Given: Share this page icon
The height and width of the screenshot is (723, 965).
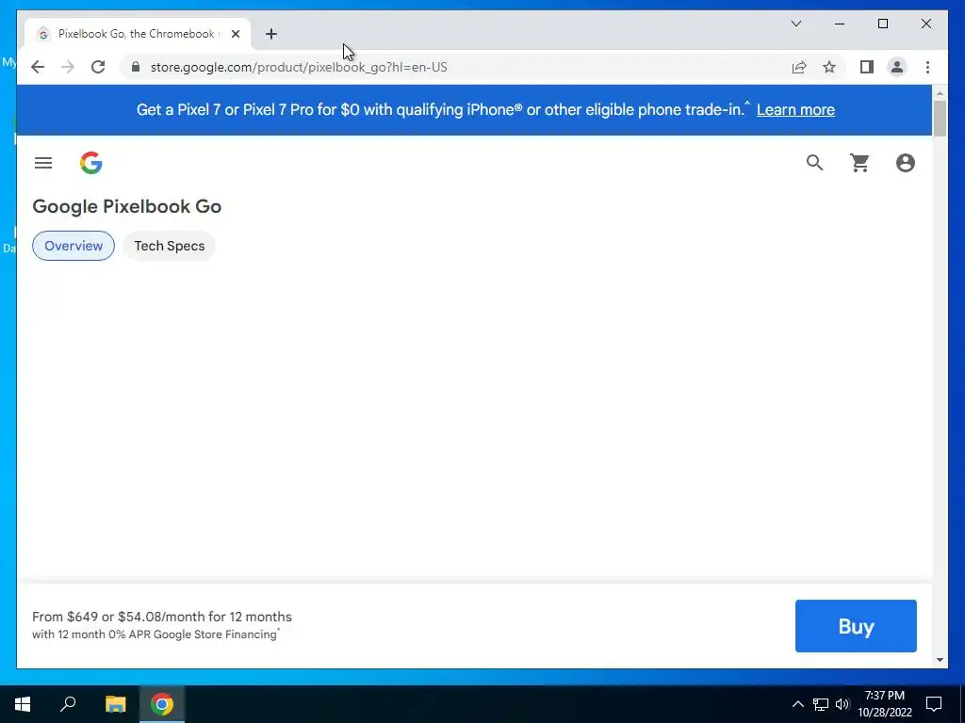Looking at the screenshot, I should (x=799, y=67).
